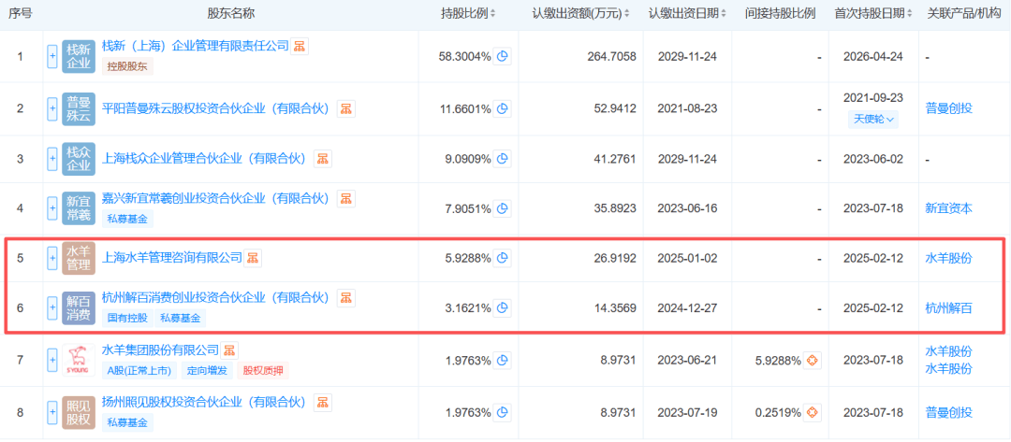The width and height of the screenshot is (1011, 442).
Task: Open 普曼创投 related product in row 2
Action: 948,108
